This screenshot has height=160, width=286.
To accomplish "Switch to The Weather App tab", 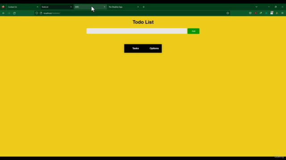I will [123, 7].
